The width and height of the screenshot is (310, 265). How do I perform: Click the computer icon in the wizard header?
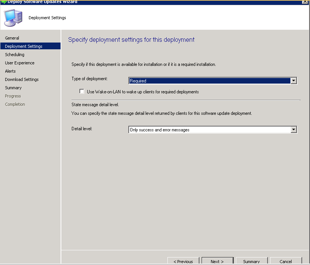pyautogui.click(x=13, y=18)
